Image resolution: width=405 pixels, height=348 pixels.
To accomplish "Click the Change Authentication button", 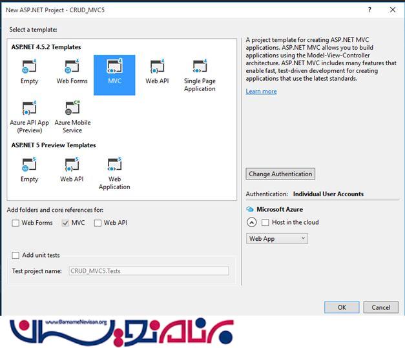I will (x=280, y=174).
